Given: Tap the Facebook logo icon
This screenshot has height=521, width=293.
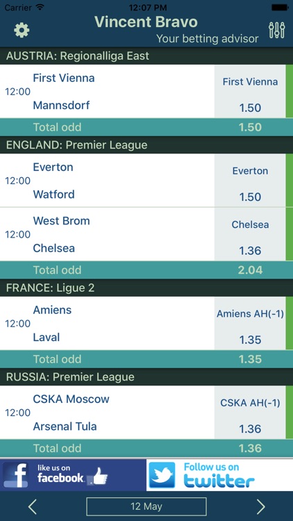Looking at the screenshot, I should coord(15,475).
